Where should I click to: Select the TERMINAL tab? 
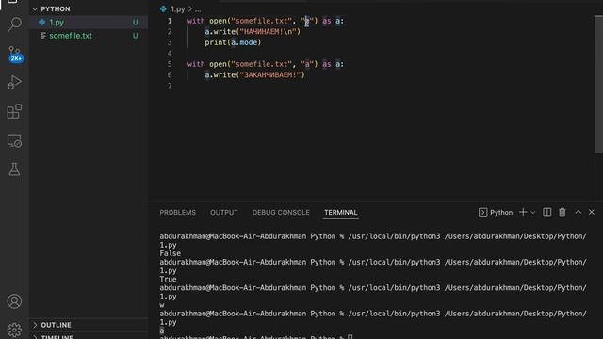[x=341, y=212]
